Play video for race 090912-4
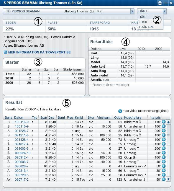The image size is (174, 191). click(x=164, y=157)
